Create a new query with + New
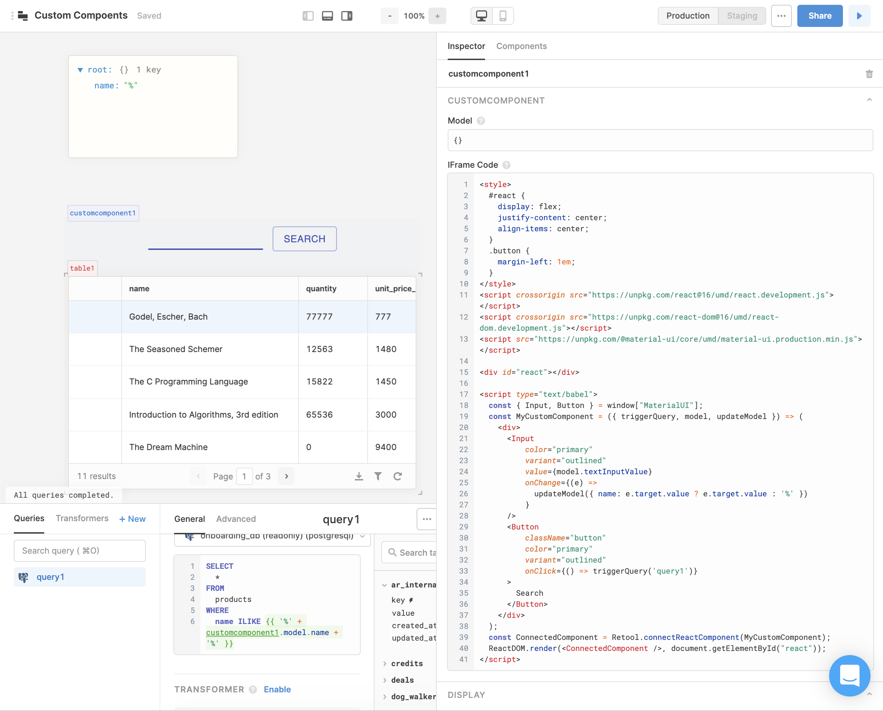This screenshot has height=711, width=883. (x=132, y=519)
